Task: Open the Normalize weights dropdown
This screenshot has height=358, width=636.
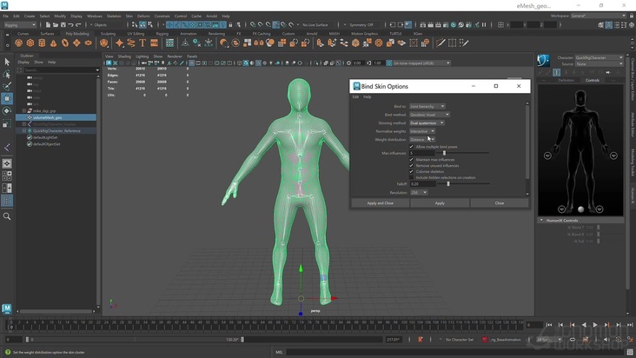Action: [x=422, y=131]
